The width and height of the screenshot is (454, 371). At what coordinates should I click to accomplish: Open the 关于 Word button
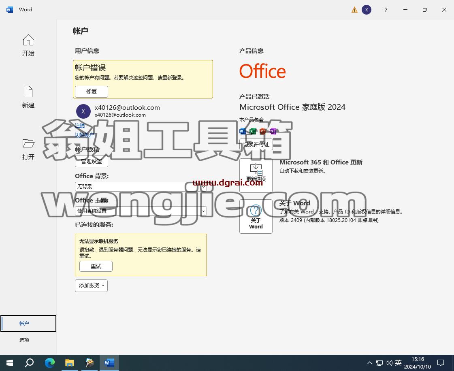256,216
